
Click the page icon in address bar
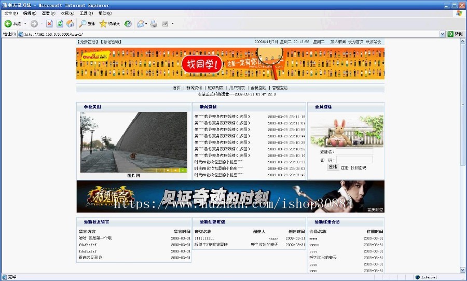21,34
